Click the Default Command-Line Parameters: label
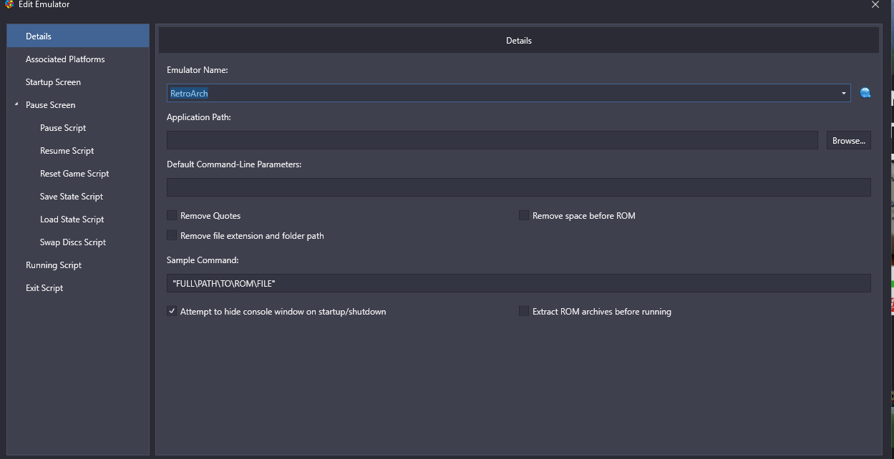This screenshot has width=894, height=459. tap(234, 164)
